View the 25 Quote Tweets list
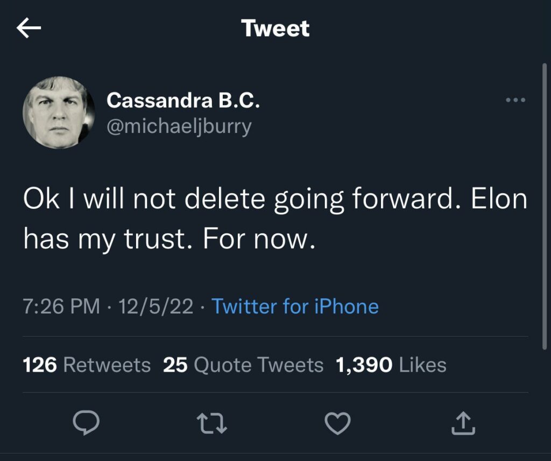Screen dimensions: 551x461 [x=243, y=365]
